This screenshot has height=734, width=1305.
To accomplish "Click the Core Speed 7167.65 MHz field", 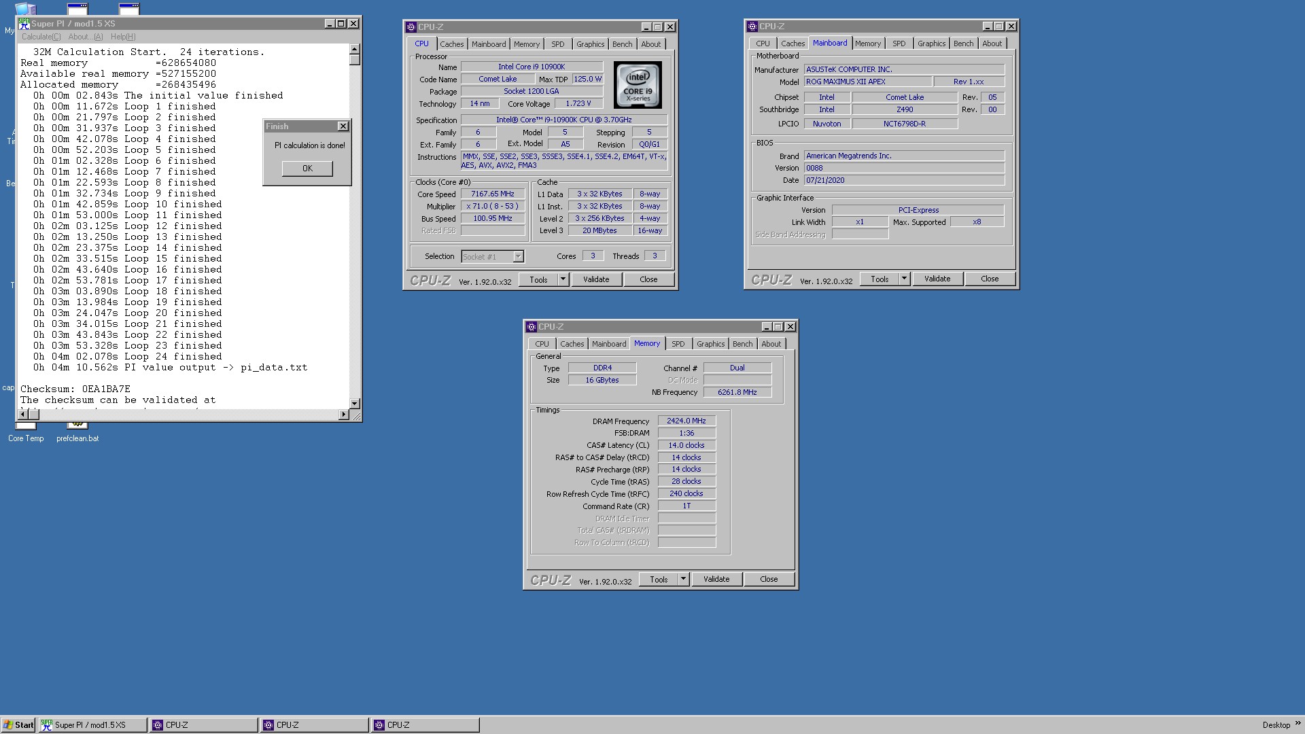I will pos(493,194).
